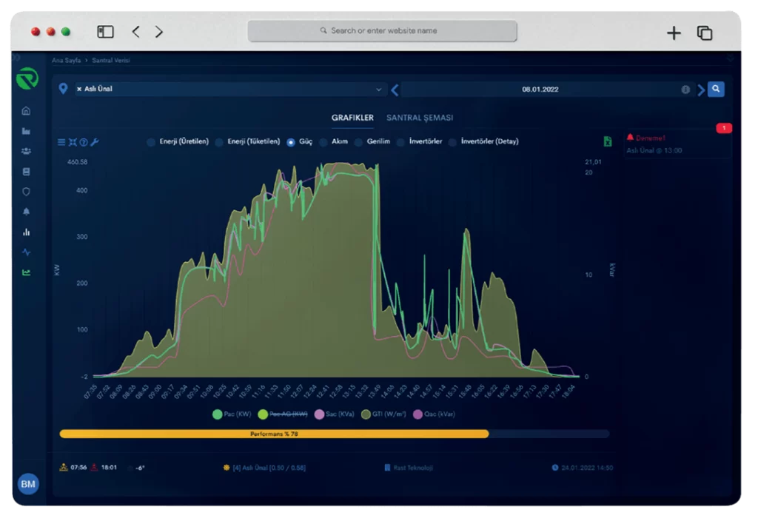Select the Enerji (Üretilen) radio option
Screen dimensions: 758x524
[x=151, y=142]
